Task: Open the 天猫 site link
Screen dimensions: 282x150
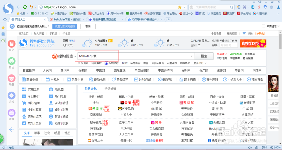Action: point(126,103)
